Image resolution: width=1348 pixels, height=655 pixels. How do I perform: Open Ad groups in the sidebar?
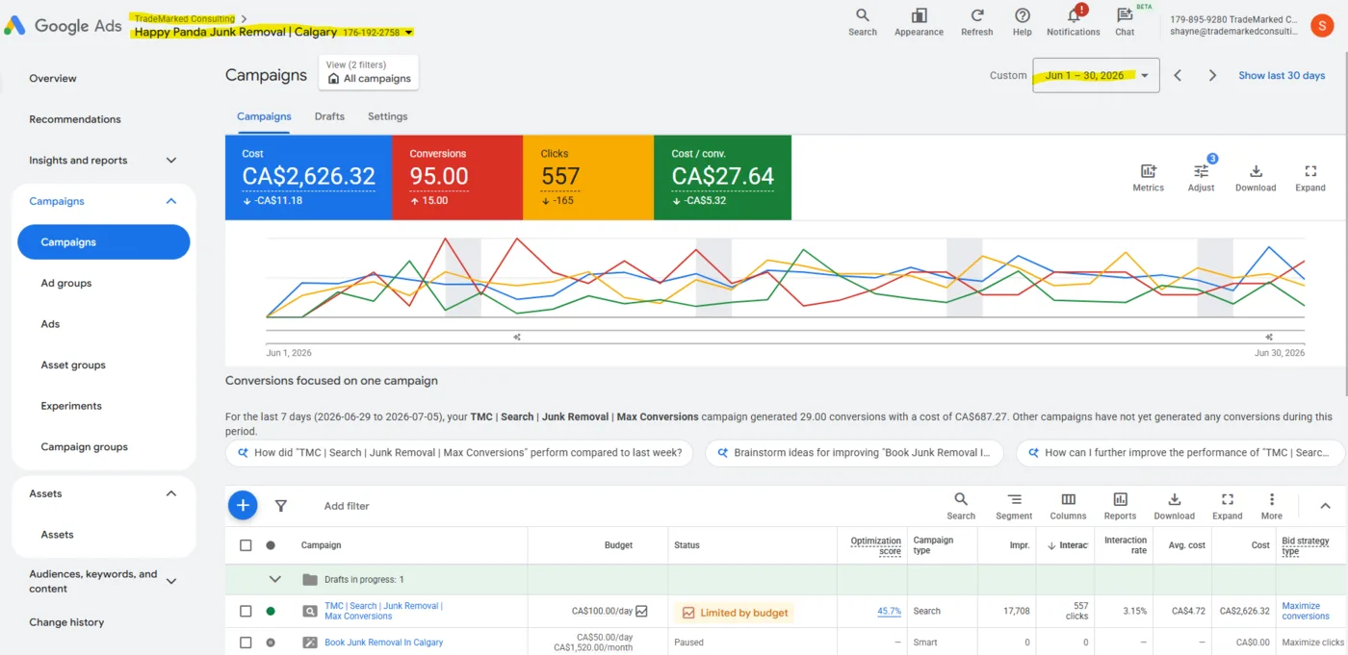66,283
